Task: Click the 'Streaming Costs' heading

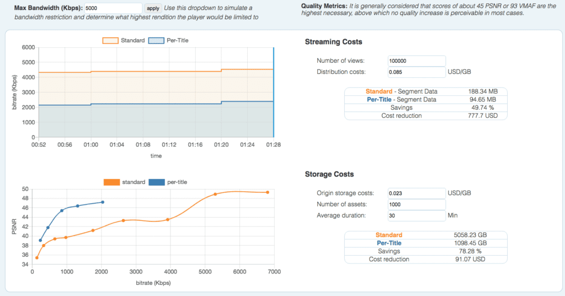Action: click(x=333, y=42)
